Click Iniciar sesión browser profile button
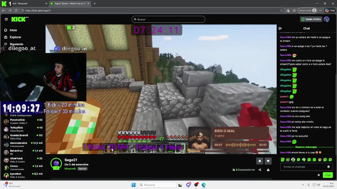The image size is (337, 189). (x=308, y=10)
